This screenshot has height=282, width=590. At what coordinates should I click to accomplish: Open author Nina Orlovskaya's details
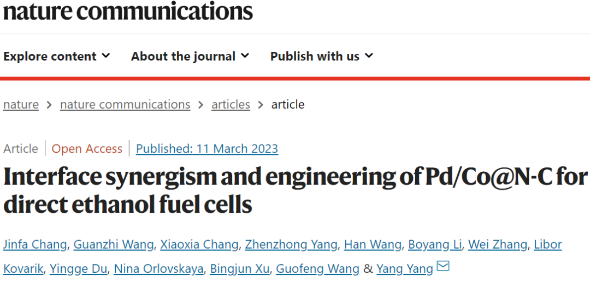pyautogui.click(x=159, y=268)
